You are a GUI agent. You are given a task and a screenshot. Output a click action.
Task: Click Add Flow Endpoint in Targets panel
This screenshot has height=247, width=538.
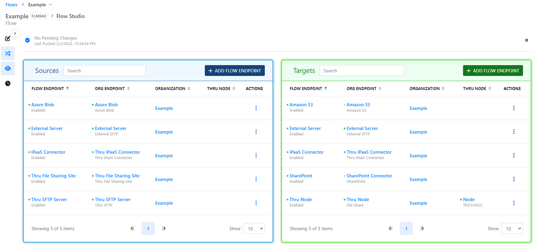(x=493, y=71)
